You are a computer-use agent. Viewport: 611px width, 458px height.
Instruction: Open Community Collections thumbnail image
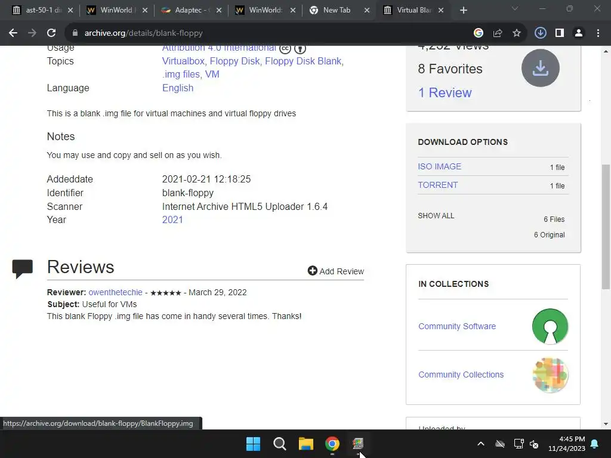550,375
